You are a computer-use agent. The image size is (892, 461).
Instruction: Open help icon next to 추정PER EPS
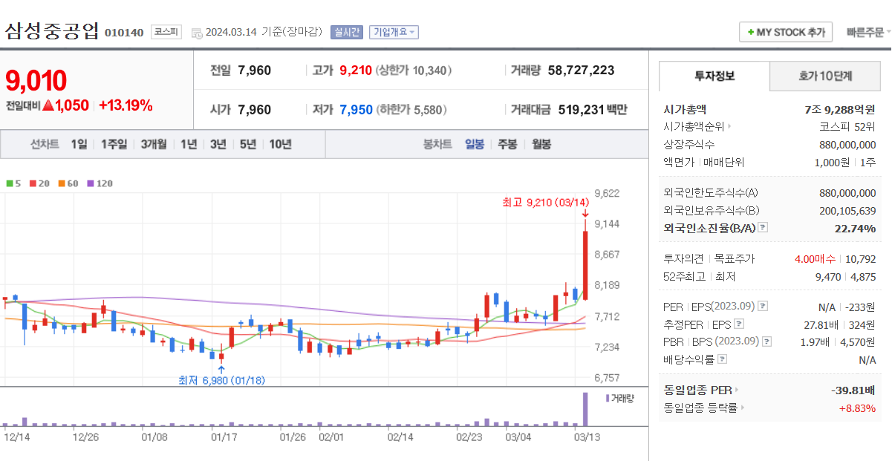coord(739,324)
